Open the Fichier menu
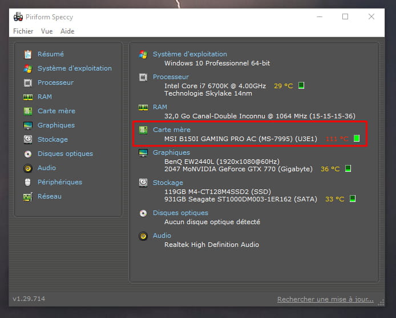Screen dimensions: 396x318 [x=23, y=31]
